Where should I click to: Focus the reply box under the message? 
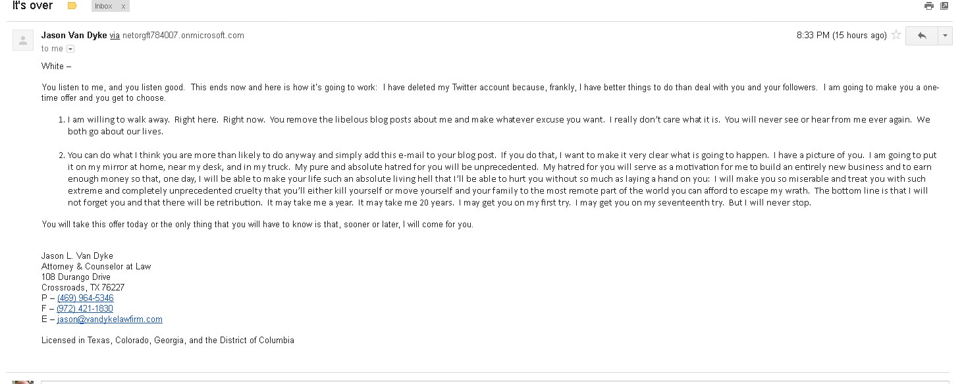495,382
